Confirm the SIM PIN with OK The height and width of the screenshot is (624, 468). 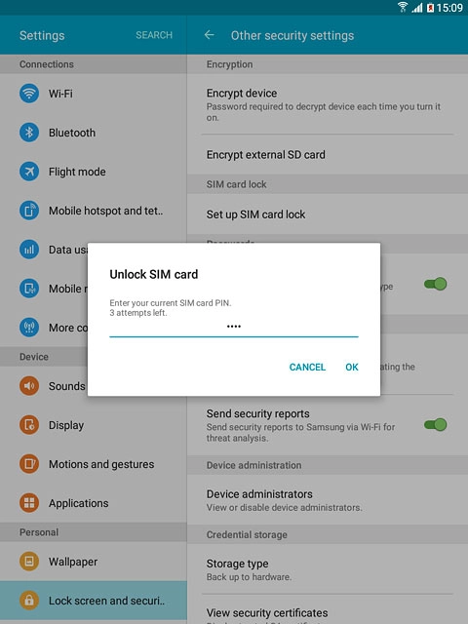[352, 367]
